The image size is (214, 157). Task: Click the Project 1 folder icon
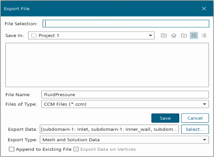pos(34,35)
